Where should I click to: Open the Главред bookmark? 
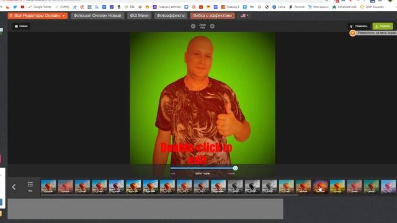pyautogui.click(x=230, y=7)
